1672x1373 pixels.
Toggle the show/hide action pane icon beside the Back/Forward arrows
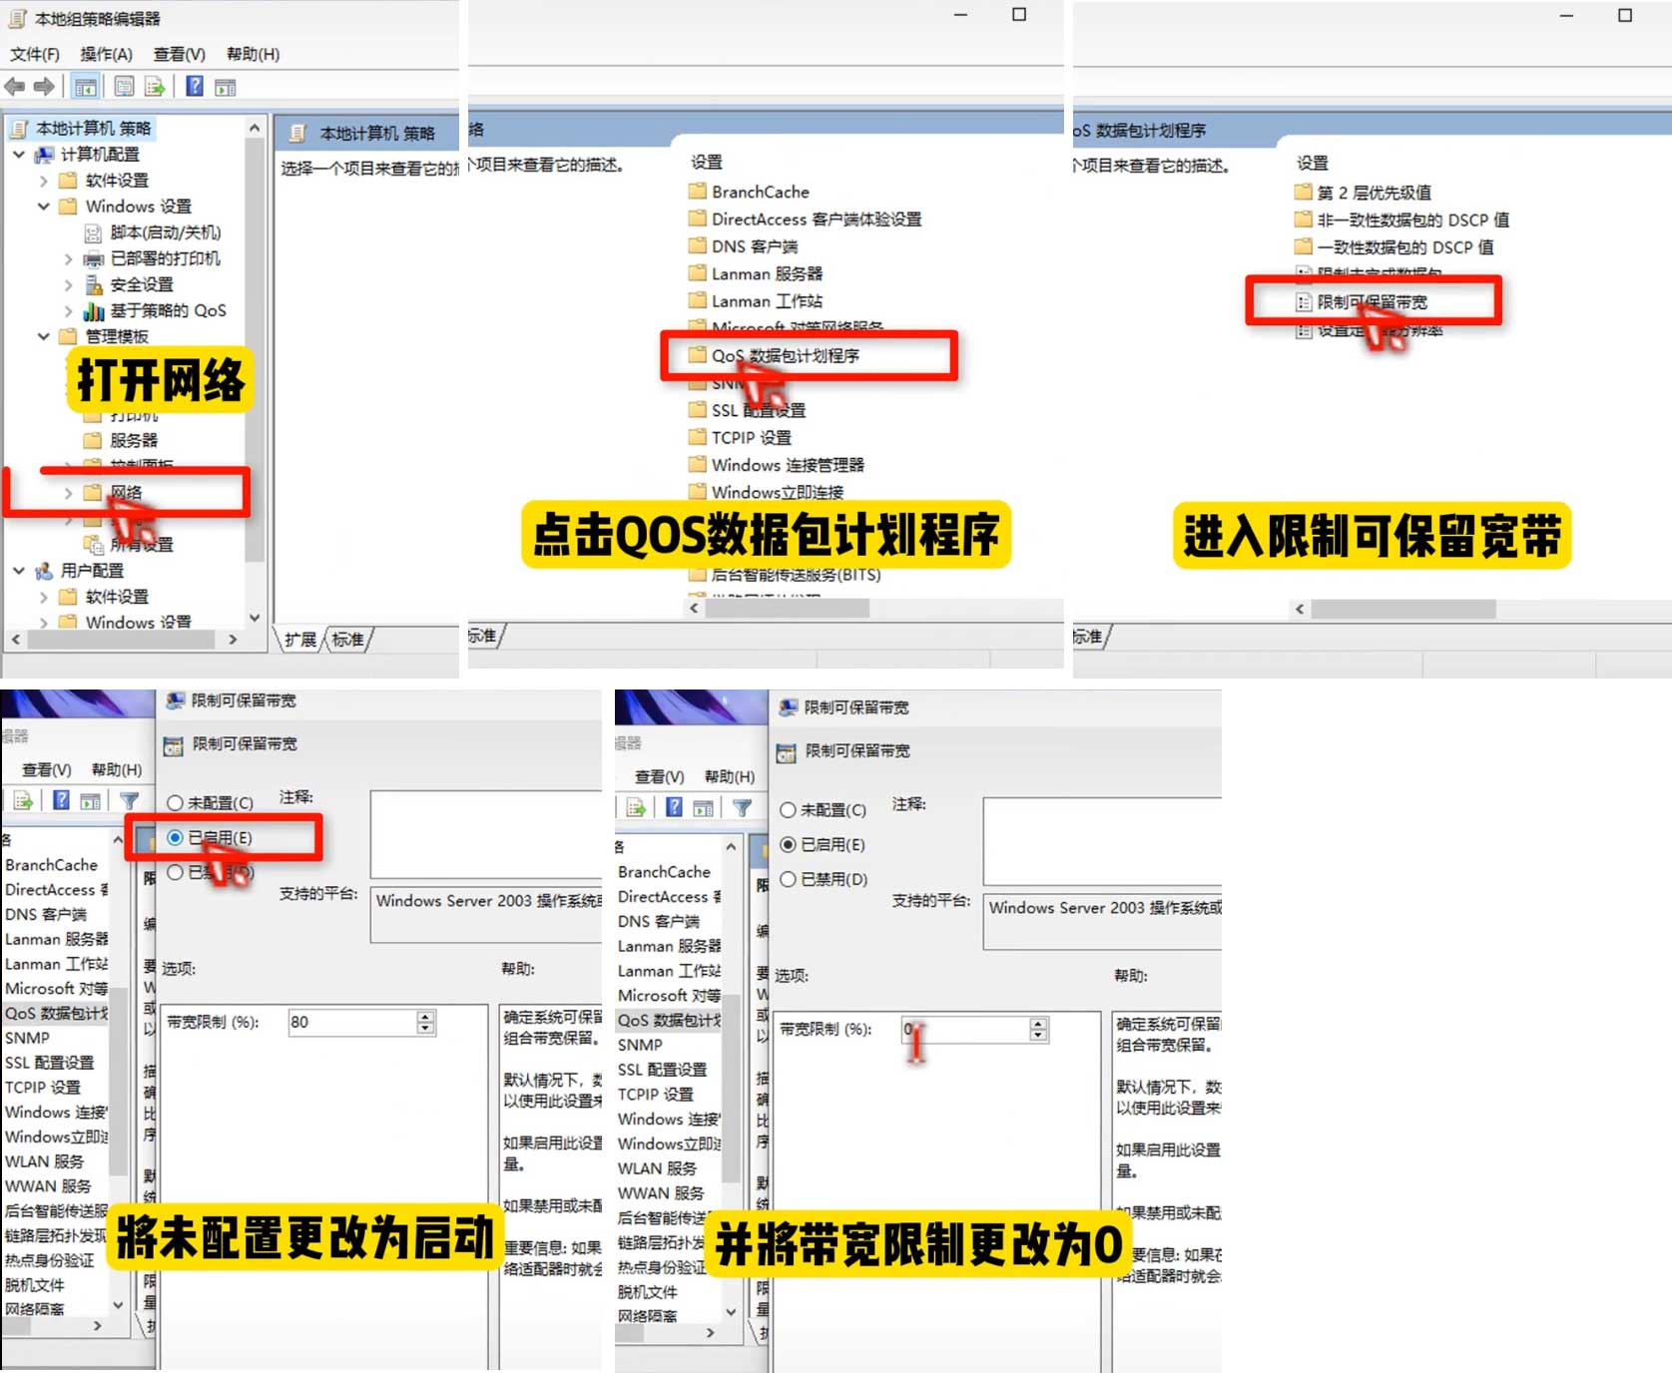(x=226, y=88)
